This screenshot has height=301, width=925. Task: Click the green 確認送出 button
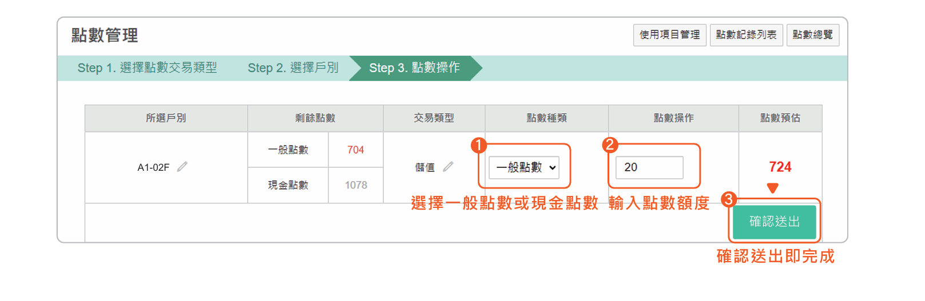pos(774,222)
